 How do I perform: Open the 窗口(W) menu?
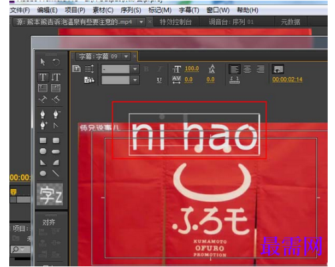point(218,10)
